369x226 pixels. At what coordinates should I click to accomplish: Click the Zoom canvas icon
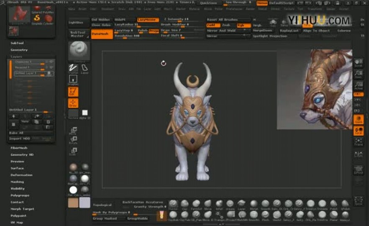[x=359, y=74]
